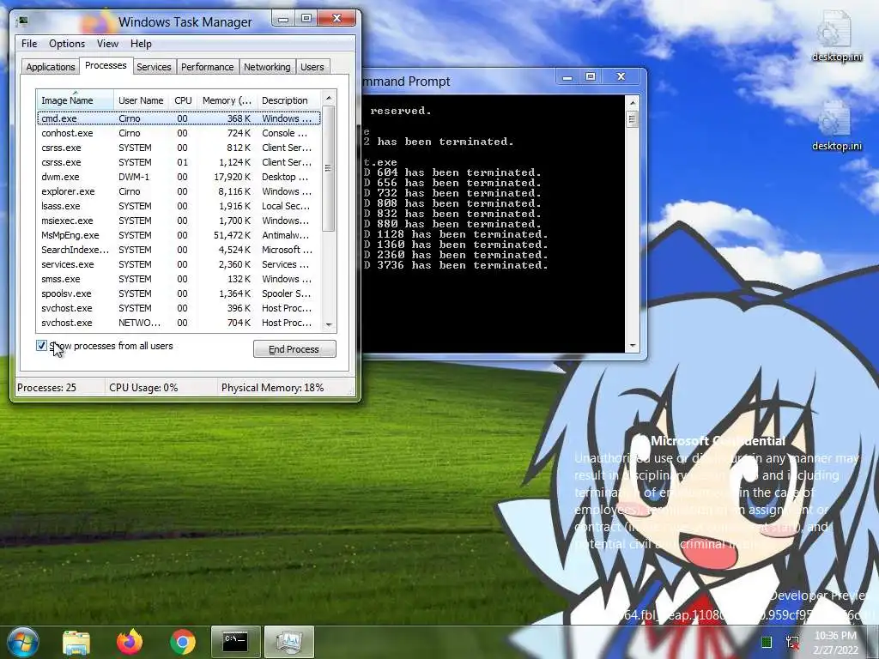This screenshot has height=659, width=879.
Task: Select the msiexec.exe process row
Action: pyautogui.click(x=179, y=221)
